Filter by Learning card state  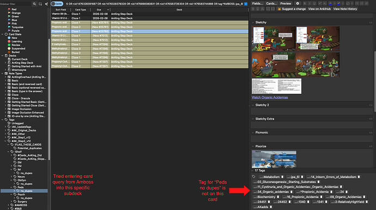(x=17, y=41)
